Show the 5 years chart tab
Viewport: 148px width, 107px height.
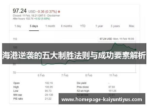point(115,26)
